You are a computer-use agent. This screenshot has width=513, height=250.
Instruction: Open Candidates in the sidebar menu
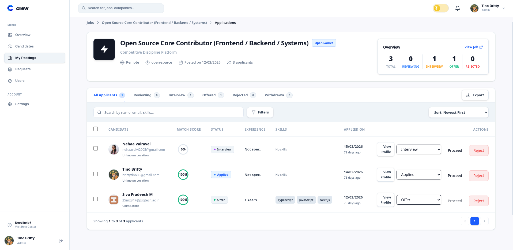coord(35,46)
